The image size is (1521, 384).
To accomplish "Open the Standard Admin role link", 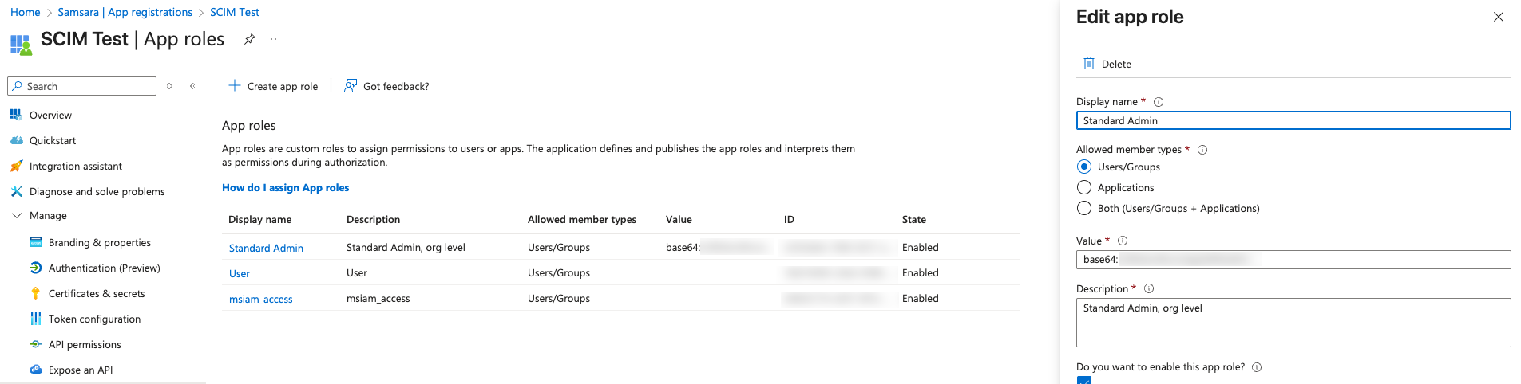I will 266,249.
